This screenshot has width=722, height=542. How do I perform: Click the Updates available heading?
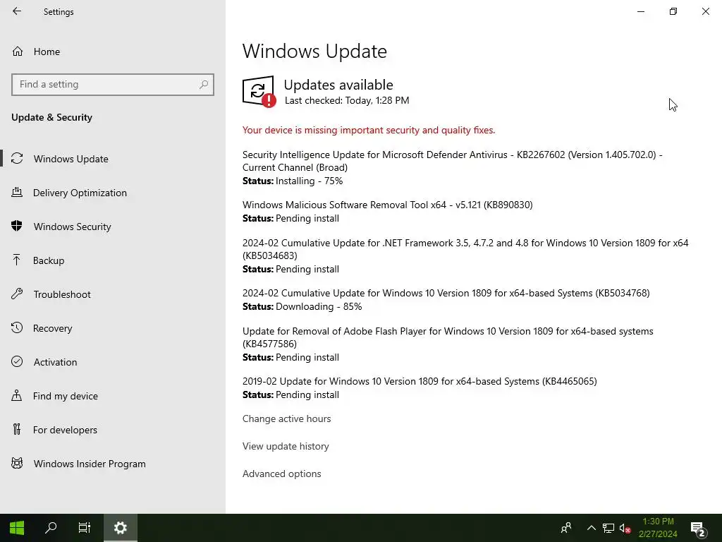[x=338, y=85]
